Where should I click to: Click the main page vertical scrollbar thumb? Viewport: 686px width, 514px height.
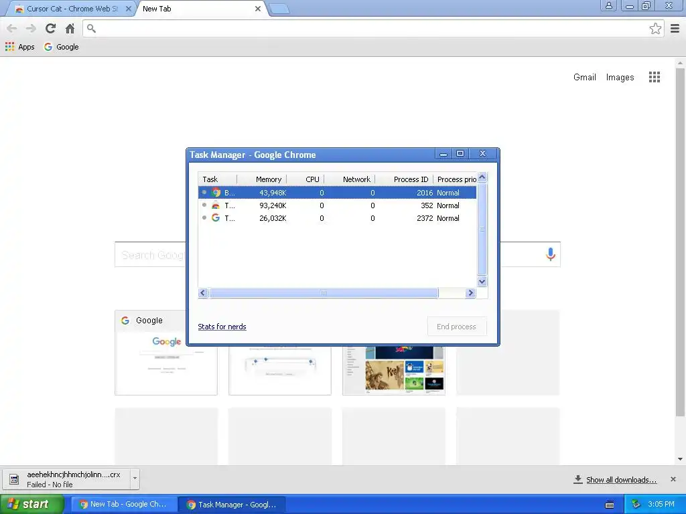coord(680,242)
